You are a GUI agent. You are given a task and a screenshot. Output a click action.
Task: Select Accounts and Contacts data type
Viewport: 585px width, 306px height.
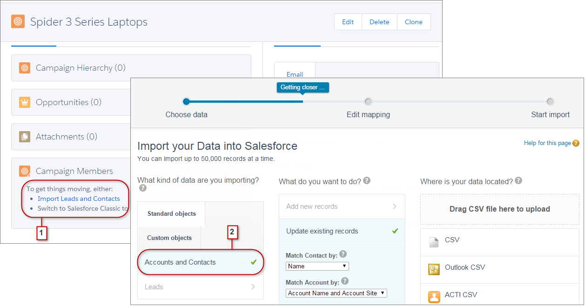tap(201, 262)
